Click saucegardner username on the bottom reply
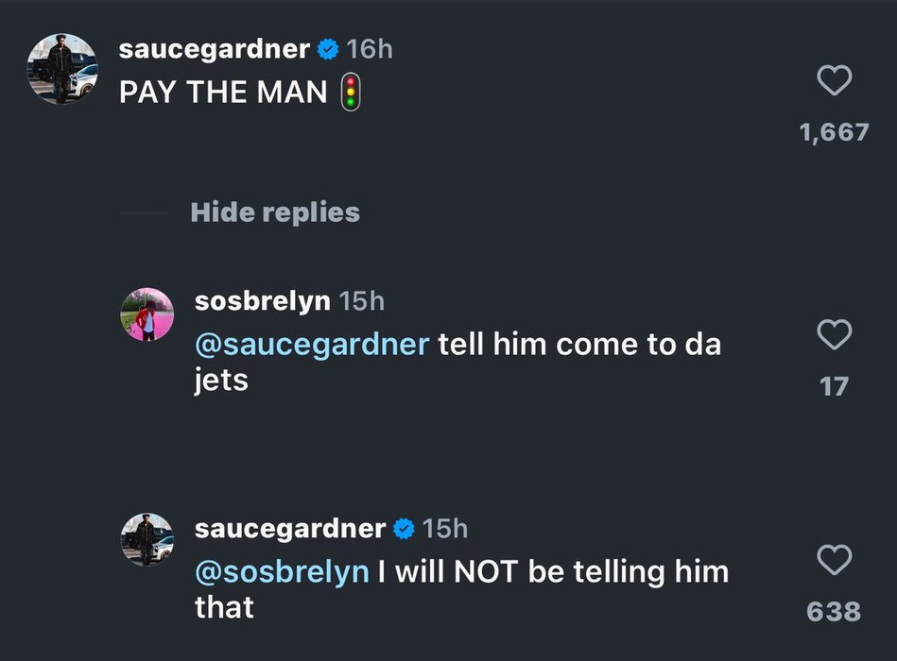Screen dimensions: 897x661 (x=289, y=528)
